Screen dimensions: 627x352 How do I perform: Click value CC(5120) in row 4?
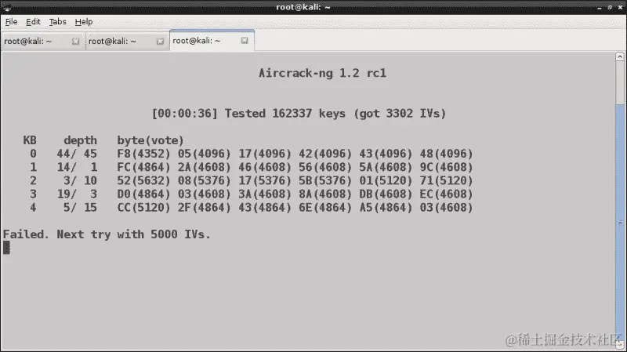143,208
